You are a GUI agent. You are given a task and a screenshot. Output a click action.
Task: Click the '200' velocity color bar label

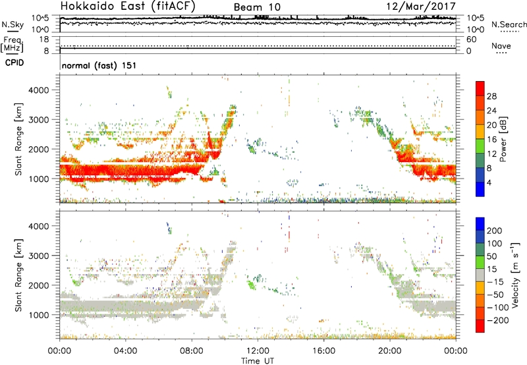[x=495, y=231]
